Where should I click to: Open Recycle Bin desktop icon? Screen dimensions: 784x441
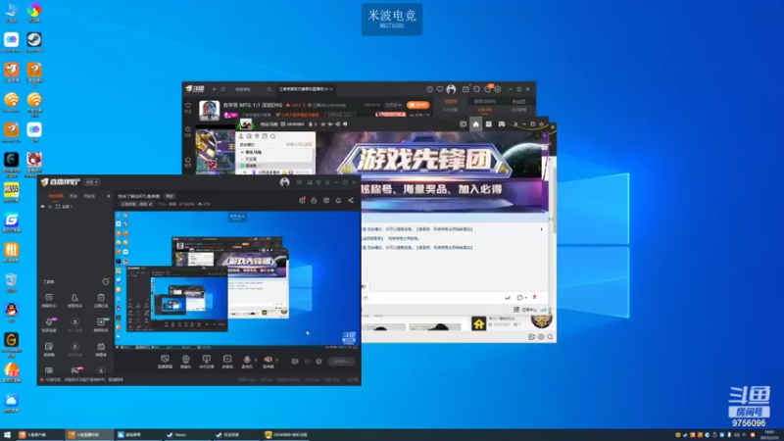[x=12, y=282]
